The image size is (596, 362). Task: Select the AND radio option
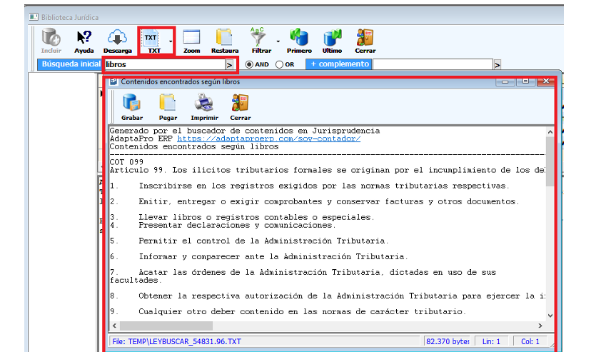pos(250,64)
